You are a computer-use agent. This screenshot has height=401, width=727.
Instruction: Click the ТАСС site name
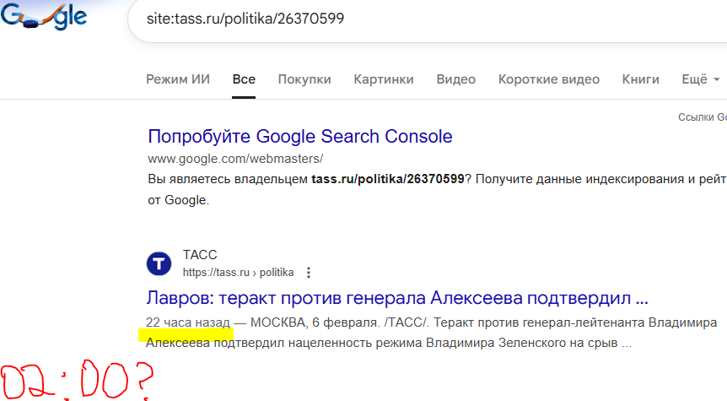(x=200, y=255)
